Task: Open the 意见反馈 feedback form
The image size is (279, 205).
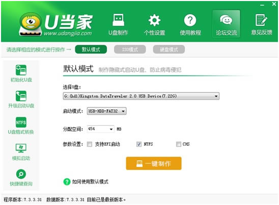Action: click(x=262, y=24)
